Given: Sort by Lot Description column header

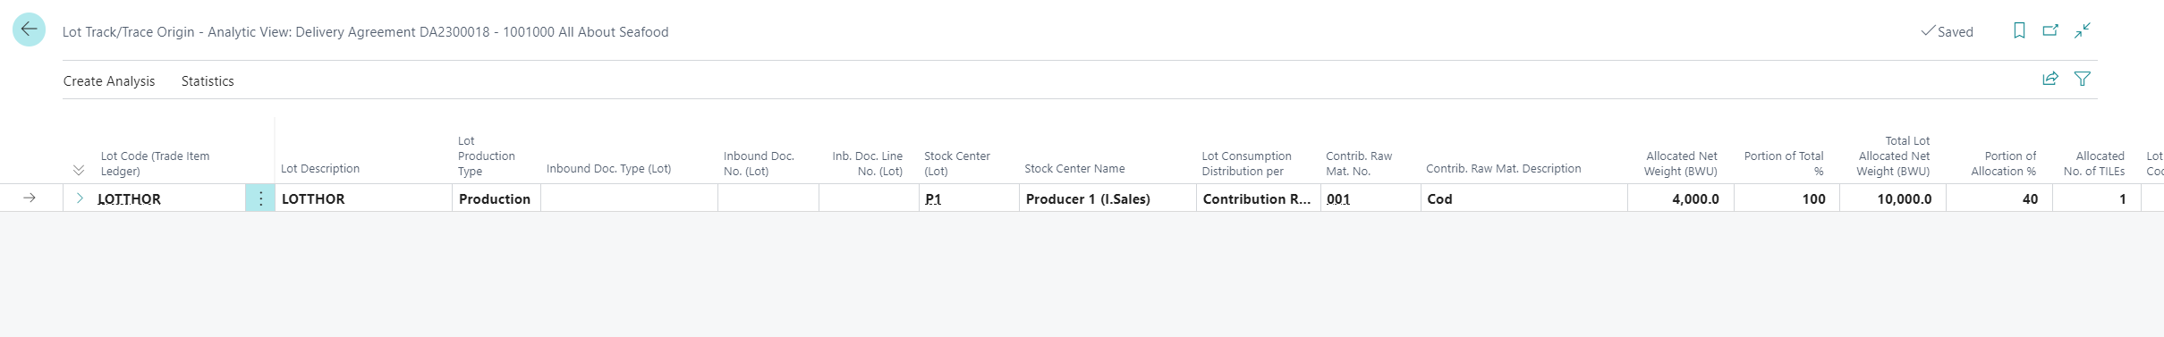Looking at the screenshot, I should coord(320,168).
